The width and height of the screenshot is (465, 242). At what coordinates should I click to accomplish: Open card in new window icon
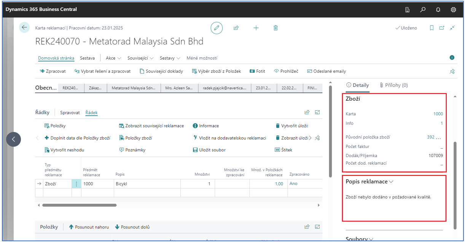pyautogui.click(x=442, y=28)
